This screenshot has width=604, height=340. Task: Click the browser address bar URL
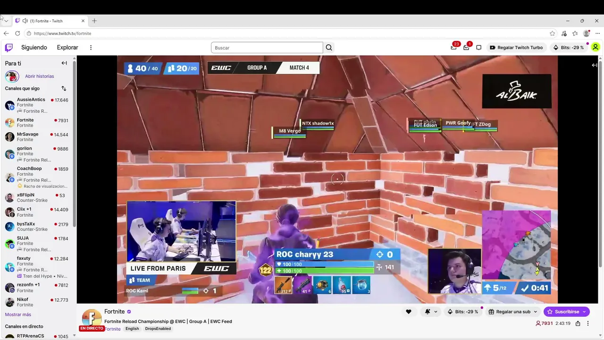63,34
